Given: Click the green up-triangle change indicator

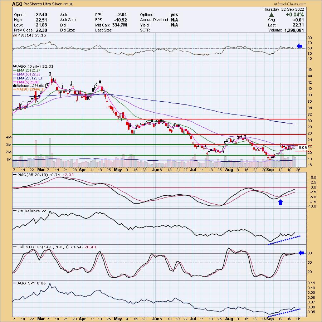Looking at the screenshot, I should [x=272, y=15].
